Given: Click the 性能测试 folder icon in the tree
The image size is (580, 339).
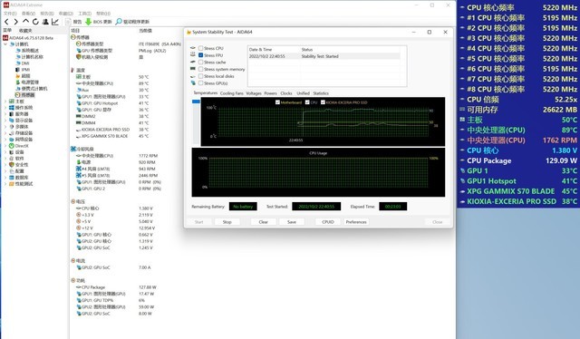Looking at the screenshot, I should pyautogui.click(x=12, y=184).
